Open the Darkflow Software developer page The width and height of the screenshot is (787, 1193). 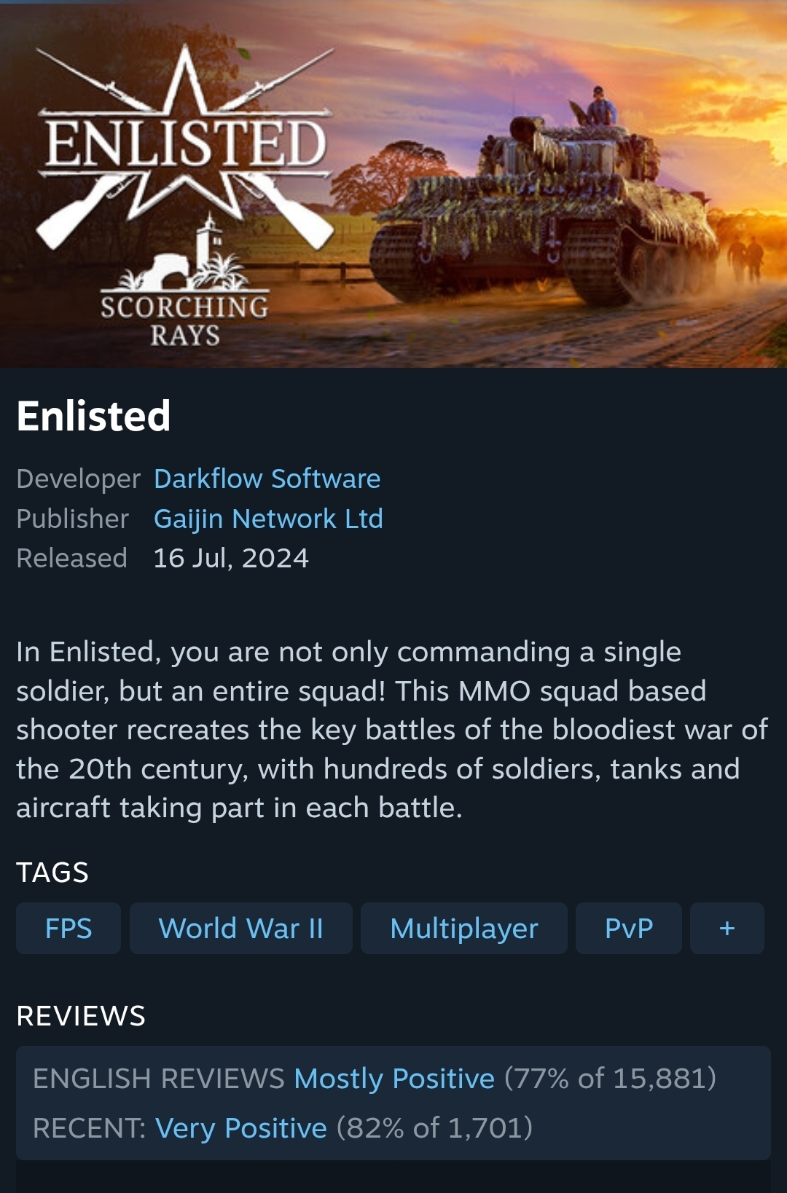[x=267, y=479]
